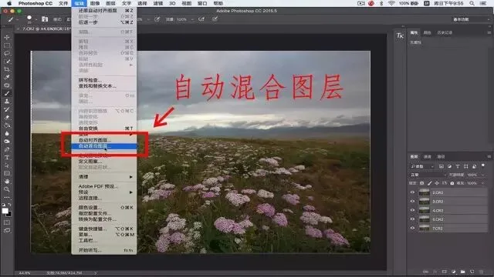Select the Rectangle shape tool
494x277 pixels.
pos(7,173)
